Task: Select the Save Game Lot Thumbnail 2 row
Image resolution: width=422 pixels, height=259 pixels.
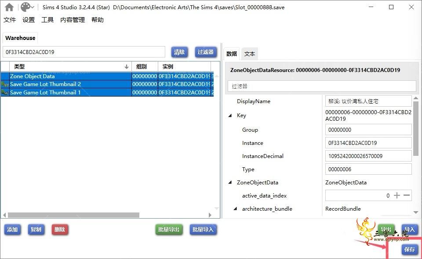Action: pos(107,84)
